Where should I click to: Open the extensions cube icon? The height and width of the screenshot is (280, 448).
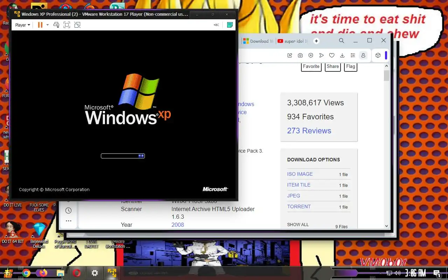tap(378, 55)
